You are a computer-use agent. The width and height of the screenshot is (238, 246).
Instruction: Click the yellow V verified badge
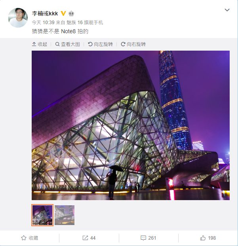[x=63, y=13]
